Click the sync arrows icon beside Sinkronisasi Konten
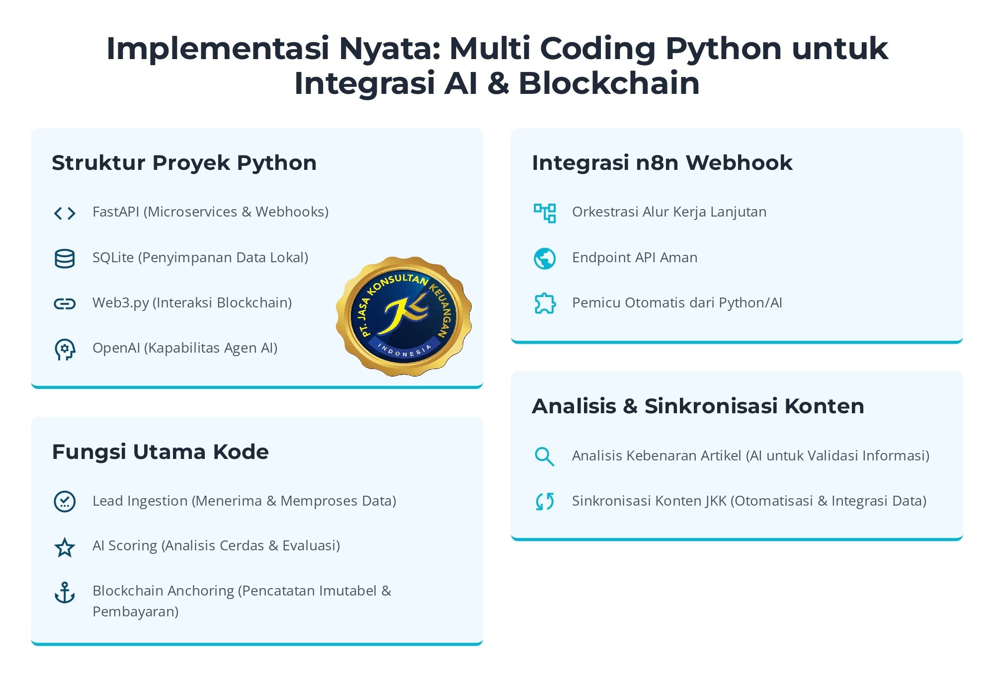The image size is (994, 677). tap(545, 501)
